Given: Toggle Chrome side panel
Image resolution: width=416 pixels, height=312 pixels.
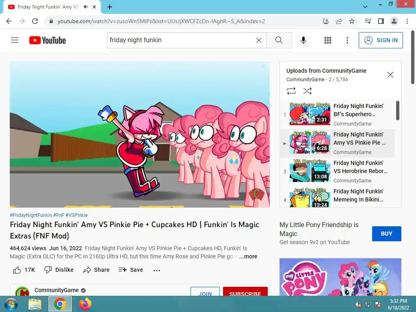Looking at the screenshot, I should pos(381,21).
